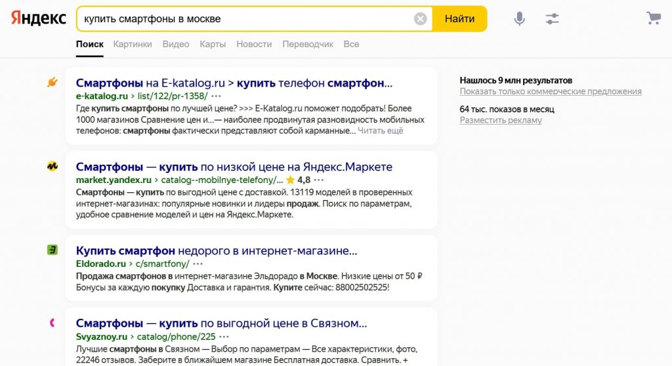Open the more options dots for Eldorado.ru result
The height and width of the screenshot is (366, 672).
[x=198, y=264]
